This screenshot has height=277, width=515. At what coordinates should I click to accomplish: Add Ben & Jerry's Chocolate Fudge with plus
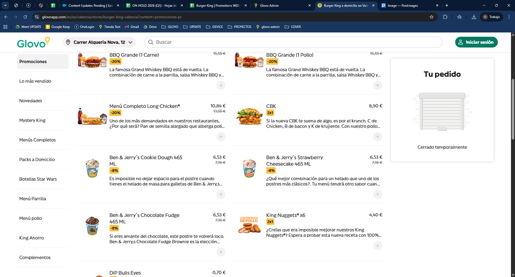tap(221, 252)
